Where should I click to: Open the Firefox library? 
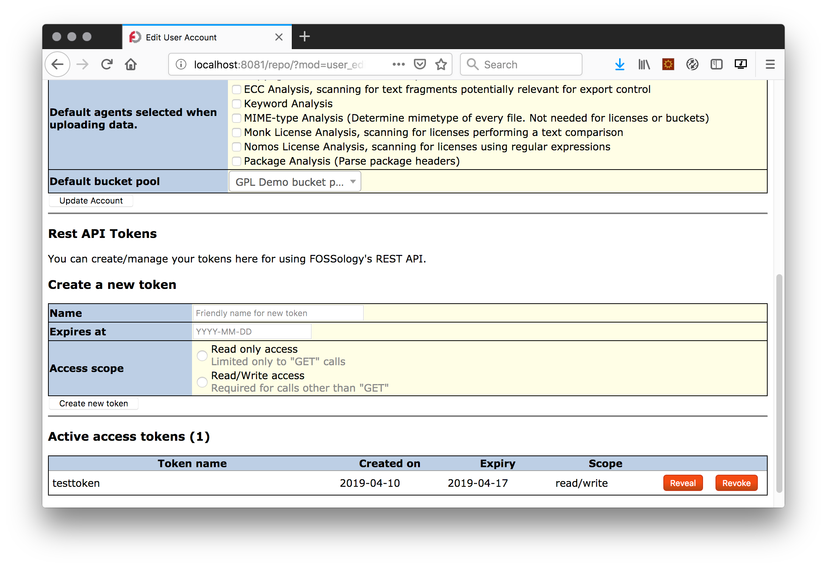(x=644, y=65)
